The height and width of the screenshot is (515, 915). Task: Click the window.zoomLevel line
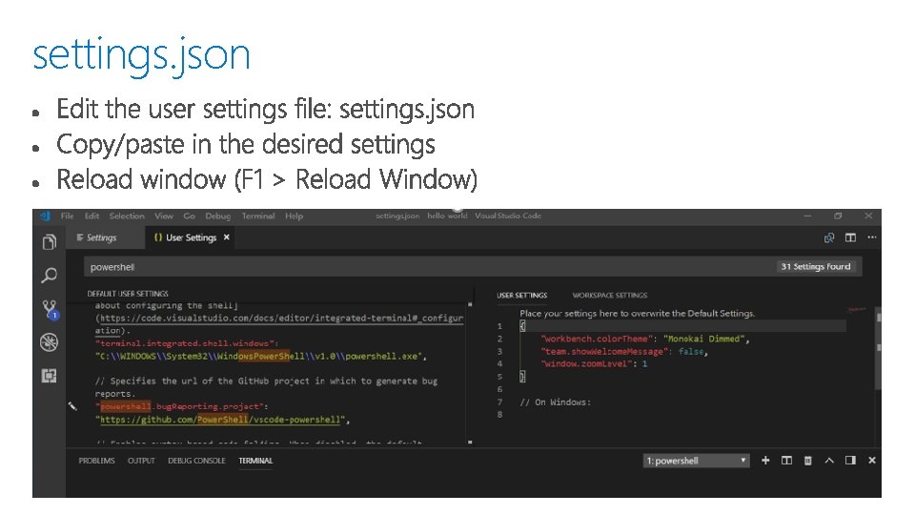pyautogui.click(x=594, y=363)
